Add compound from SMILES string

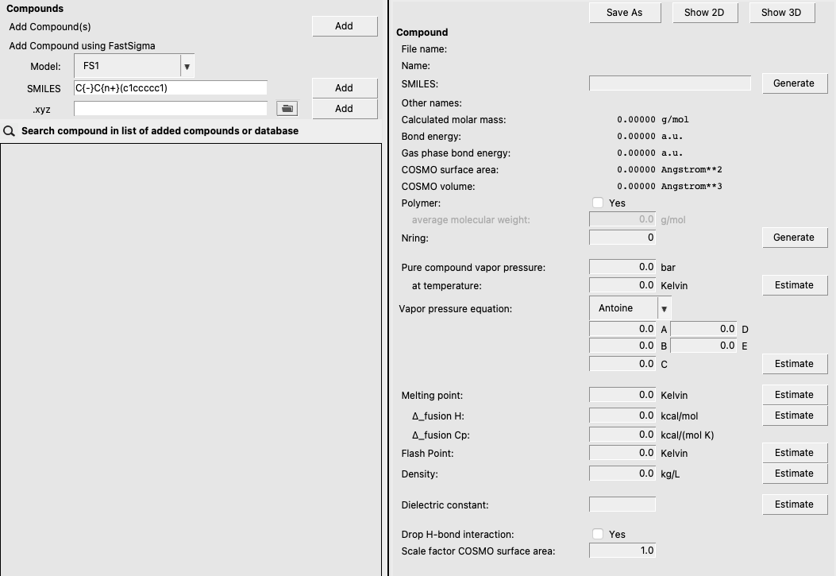coord(344,88)
